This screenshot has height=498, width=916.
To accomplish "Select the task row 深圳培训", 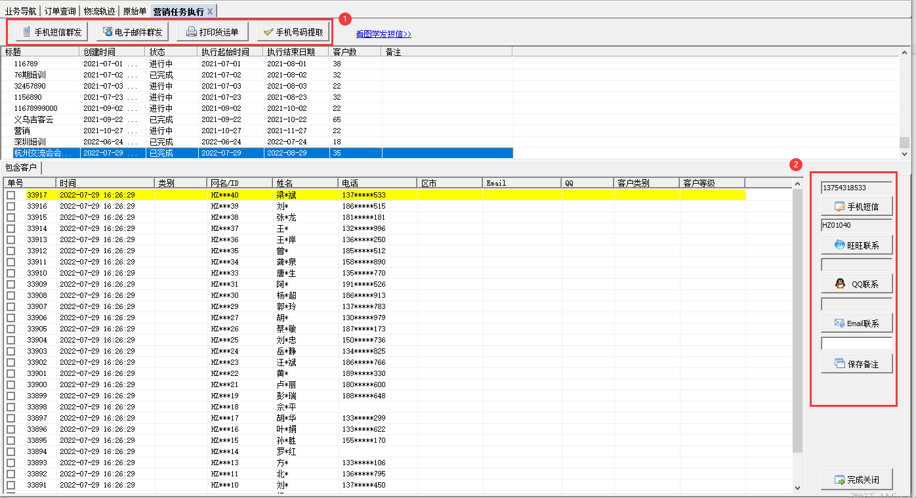I will 257,142.
